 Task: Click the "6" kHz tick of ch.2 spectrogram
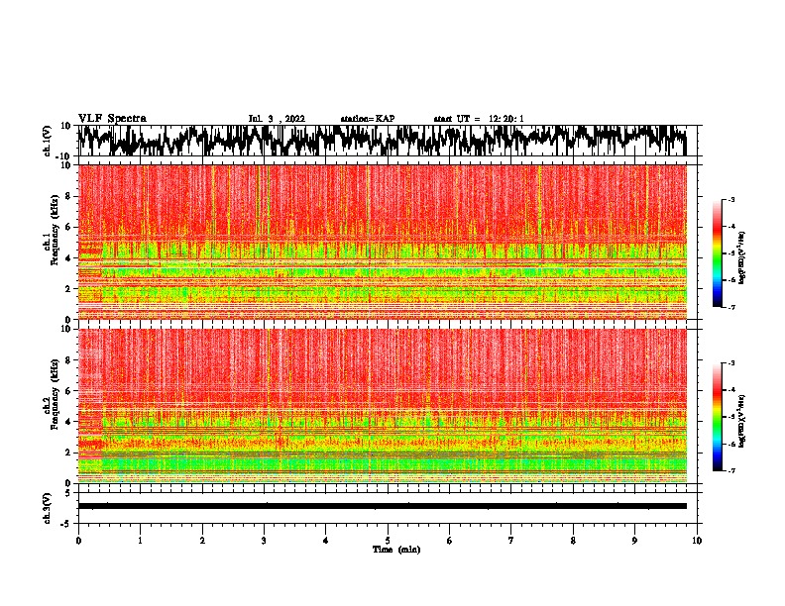point(68,391)
